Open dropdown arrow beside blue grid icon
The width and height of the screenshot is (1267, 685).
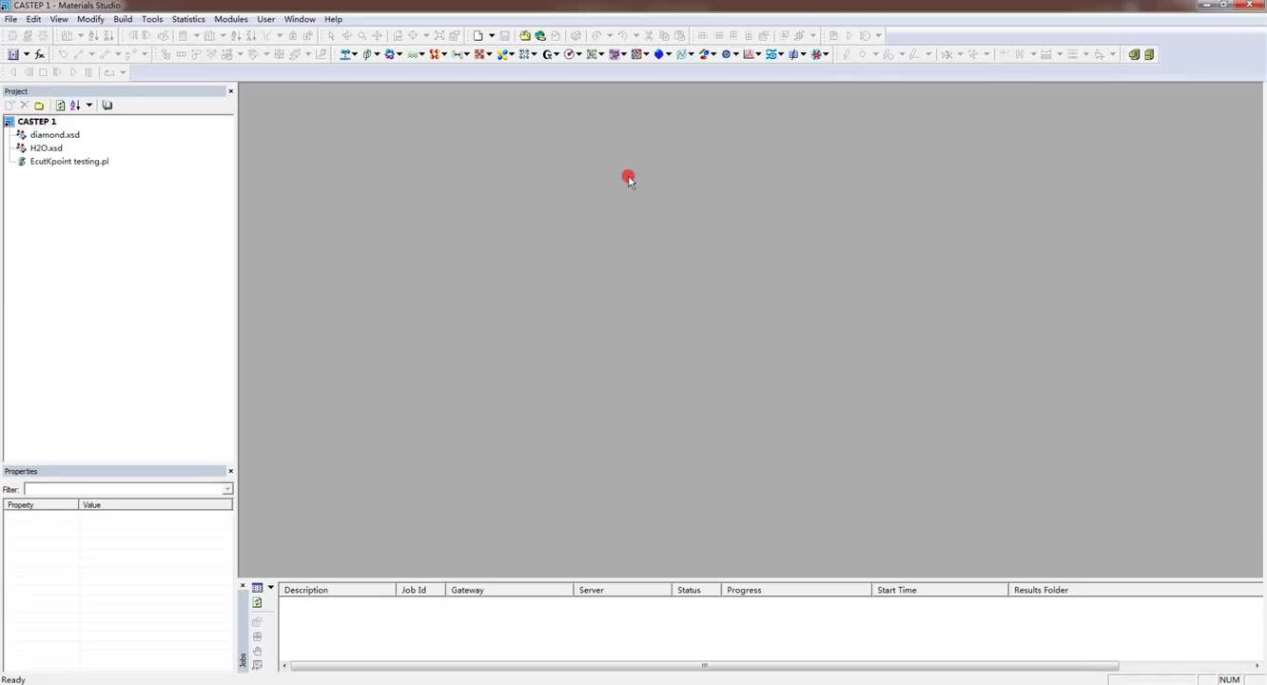coord(26,54)
